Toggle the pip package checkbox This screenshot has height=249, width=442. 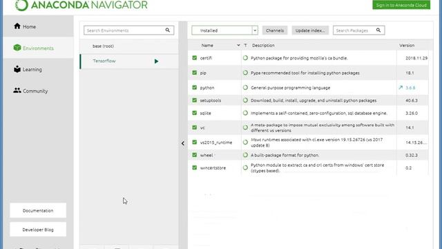pos(195,73)
